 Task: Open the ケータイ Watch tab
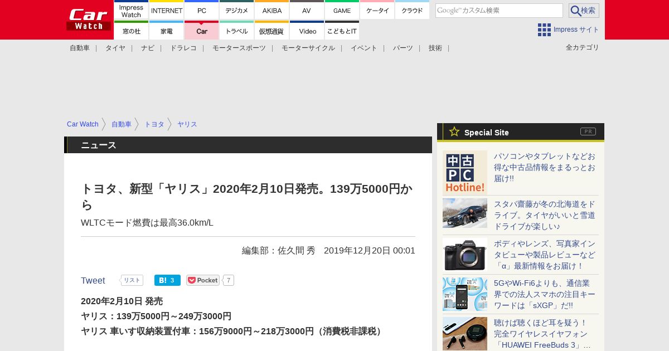[377, 10]
